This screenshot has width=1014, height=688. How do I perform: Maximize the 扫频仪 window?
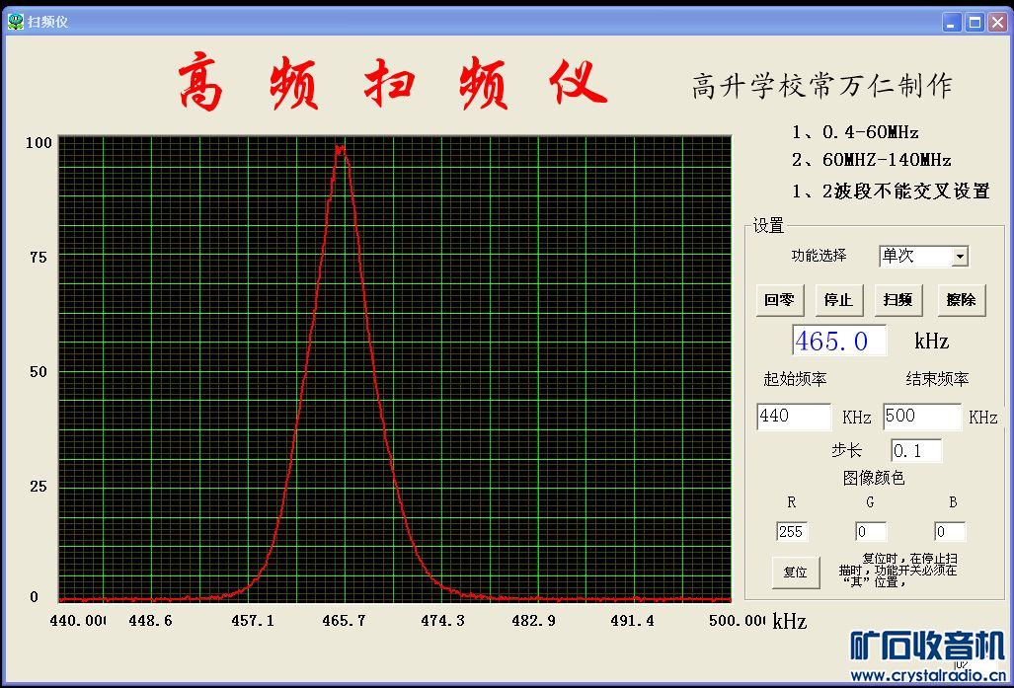point(975,23)
